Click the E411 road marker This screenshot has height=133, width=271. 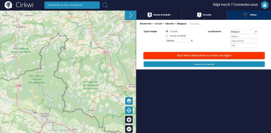(107, 52)
